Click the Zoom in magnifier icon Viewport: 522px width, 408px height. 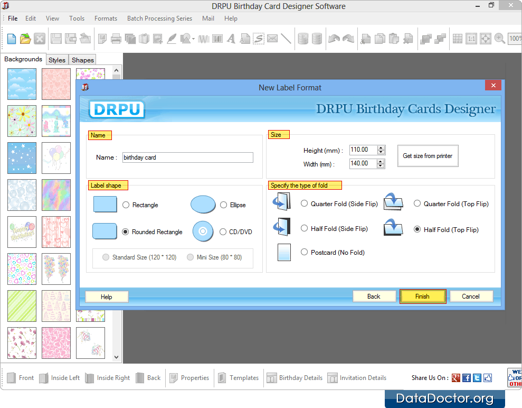click(x=500, y=39)
